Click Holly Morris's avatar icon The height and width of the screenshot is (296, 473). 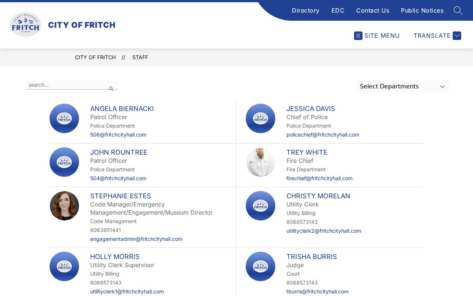[x=64, y=266]
